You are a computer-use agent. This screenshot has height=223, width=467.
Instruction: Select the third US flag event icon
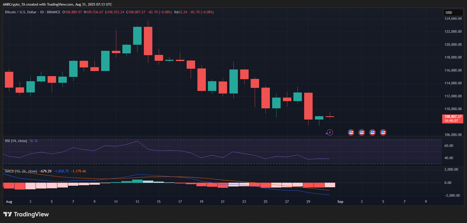pos(372,132)
